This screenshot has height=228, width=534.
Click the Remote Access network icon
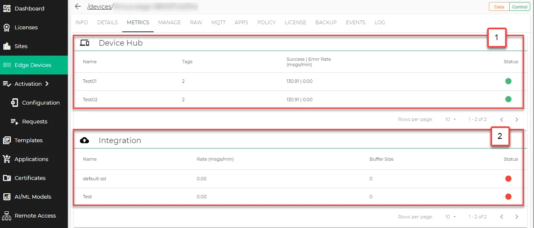[7, 216]
